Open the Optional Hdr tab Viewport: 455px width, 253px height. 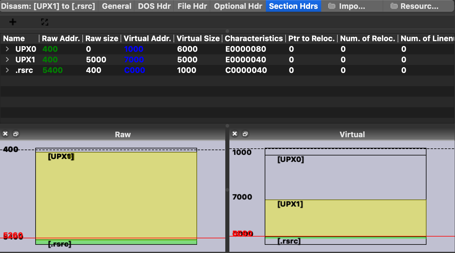(238, 6)
